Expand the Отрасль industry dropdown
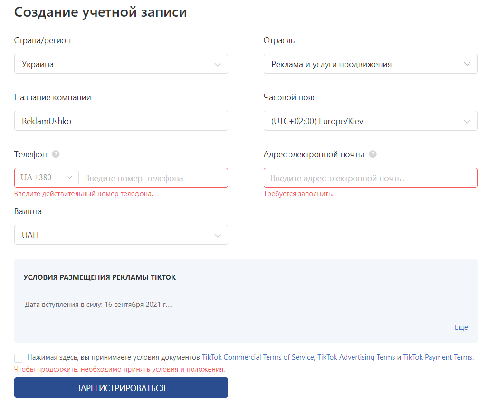The height and width of the screenshot is (401, 498). pyautogui.click(x=370, y=64)
